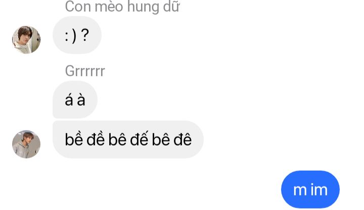Click the word "mèo" in the sender name
The image size is (364, 210).
click(x=109, y=7)
